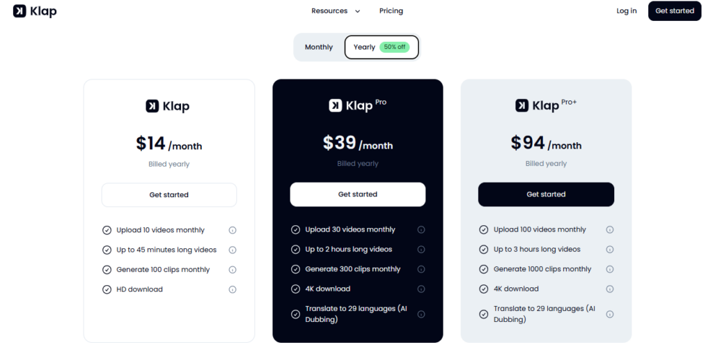
Task: Click info icon next to Generate 1000 clips monthly
Action: point(610,269)
